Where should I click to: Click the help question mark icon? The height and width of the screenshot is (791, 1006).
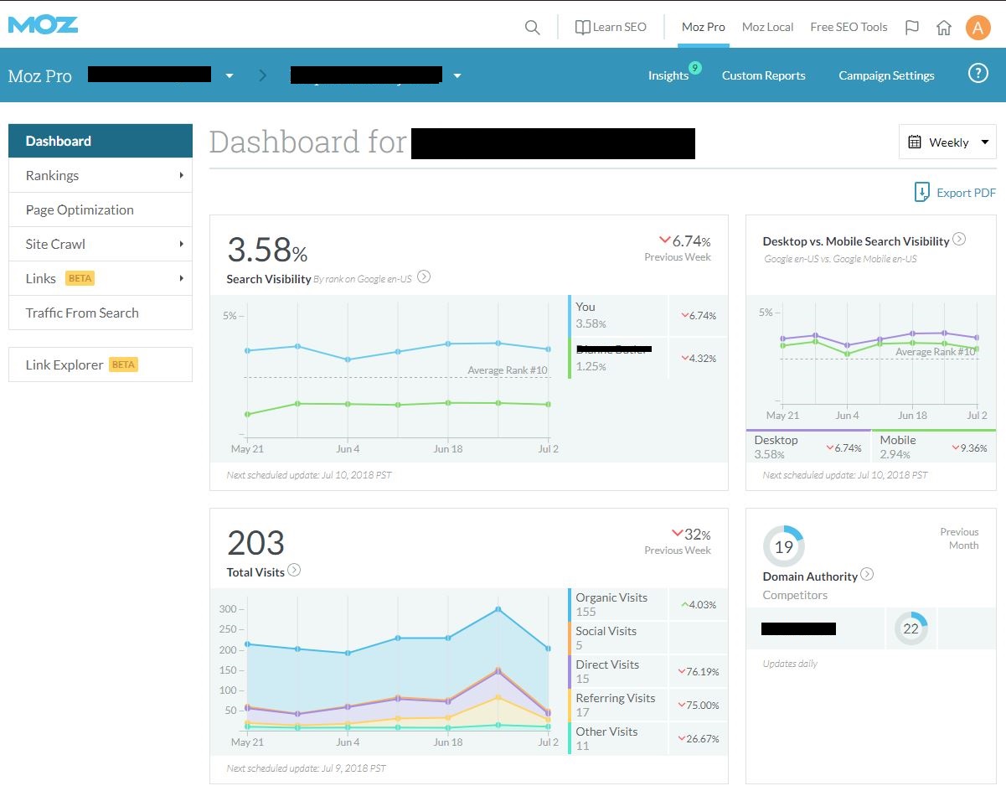coord(978,74)
